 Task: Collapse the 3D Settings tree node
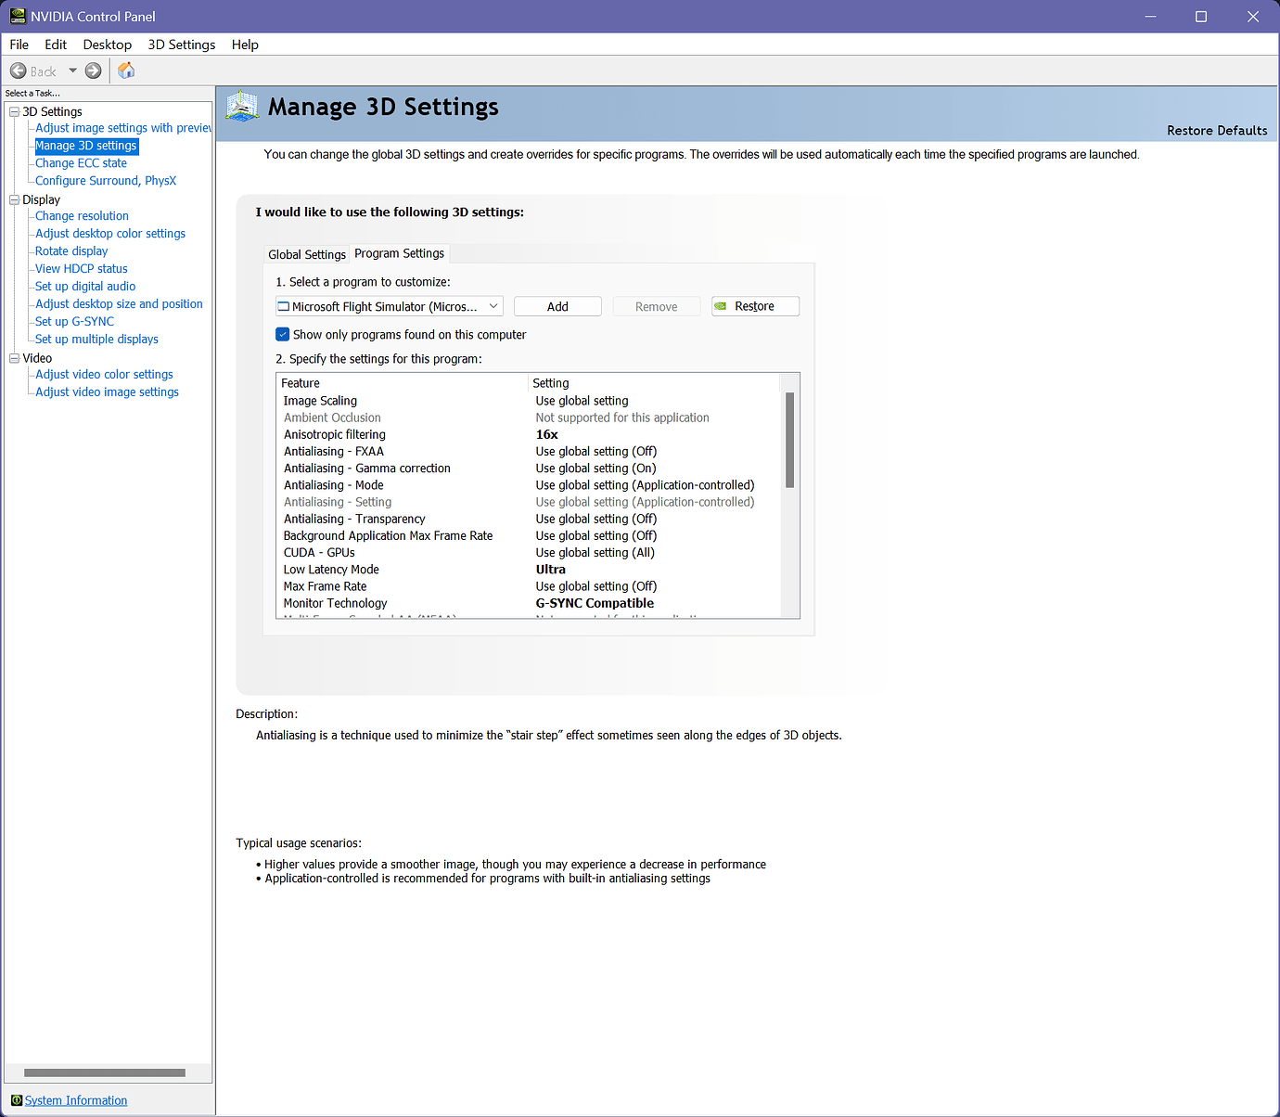(x=14, y=111)
